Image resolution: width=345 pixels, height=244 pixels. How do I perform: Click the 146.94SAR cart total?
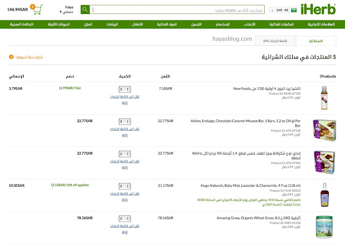[x=18, y=10]
